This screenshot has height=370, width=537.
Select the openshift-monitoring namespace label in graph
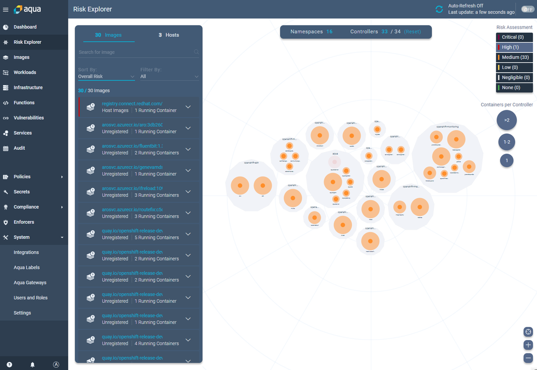click(x=447, y=127)
